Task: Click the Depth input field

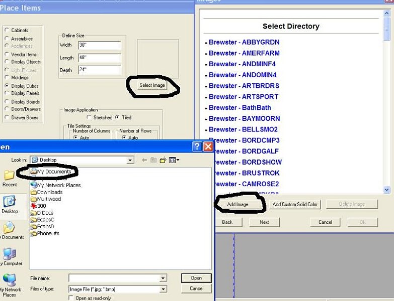Action: (100, 70)
